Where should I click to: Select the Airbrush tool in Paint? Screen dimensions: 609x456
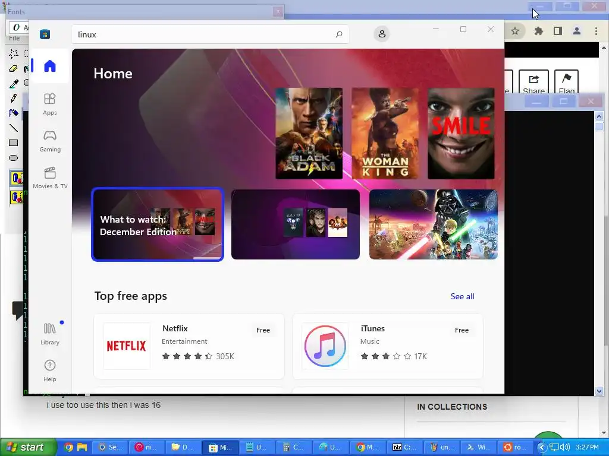[13, 113]
